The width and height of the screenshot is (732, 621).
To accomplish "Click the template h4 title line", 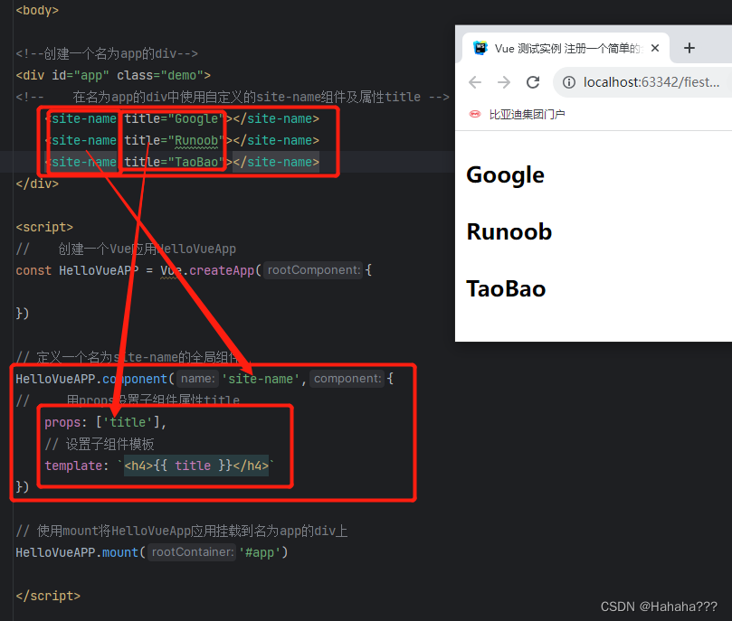I will [x=159, y=466].
